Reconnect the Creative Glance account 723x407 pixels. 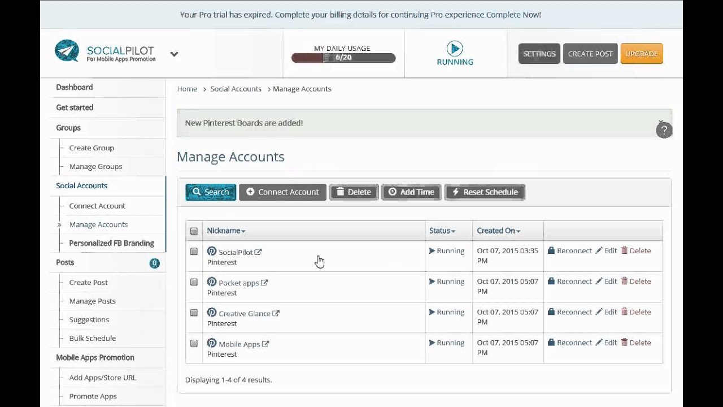pos(570,311)
